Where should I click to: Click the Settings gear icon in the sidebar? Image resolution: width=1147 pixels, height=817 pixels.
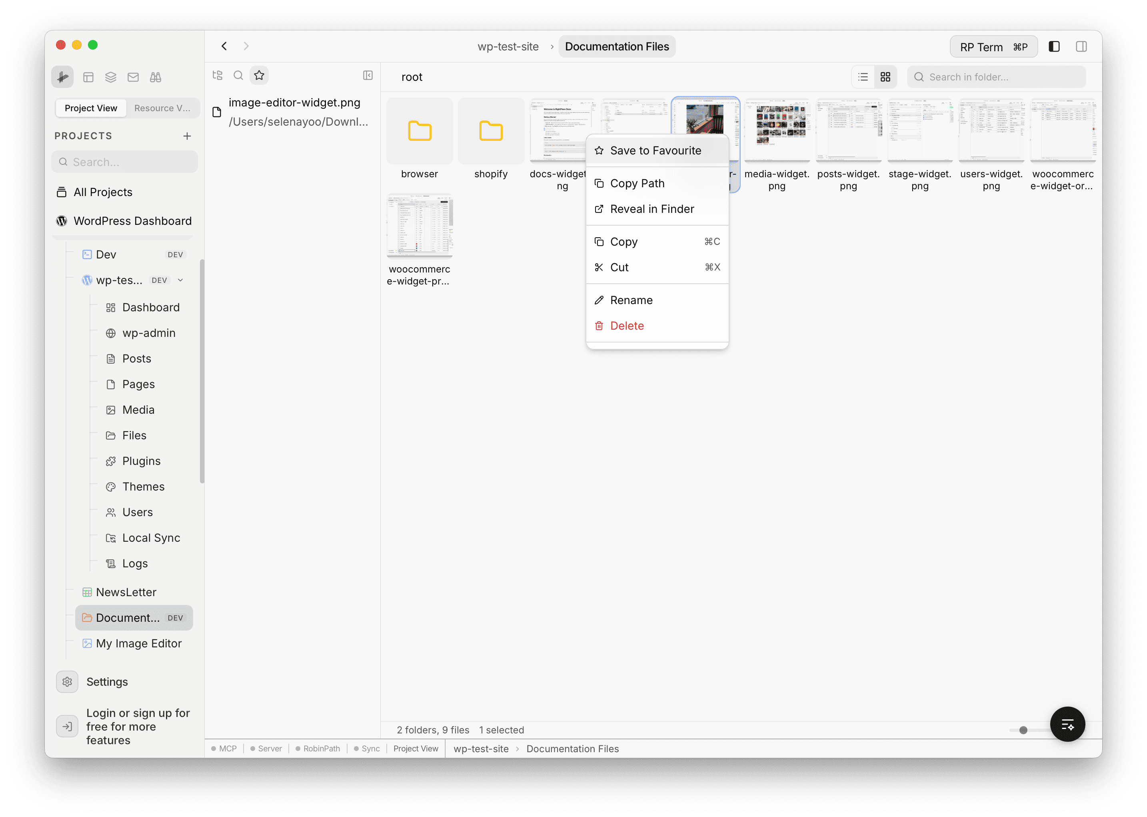(x=67, y=682)
